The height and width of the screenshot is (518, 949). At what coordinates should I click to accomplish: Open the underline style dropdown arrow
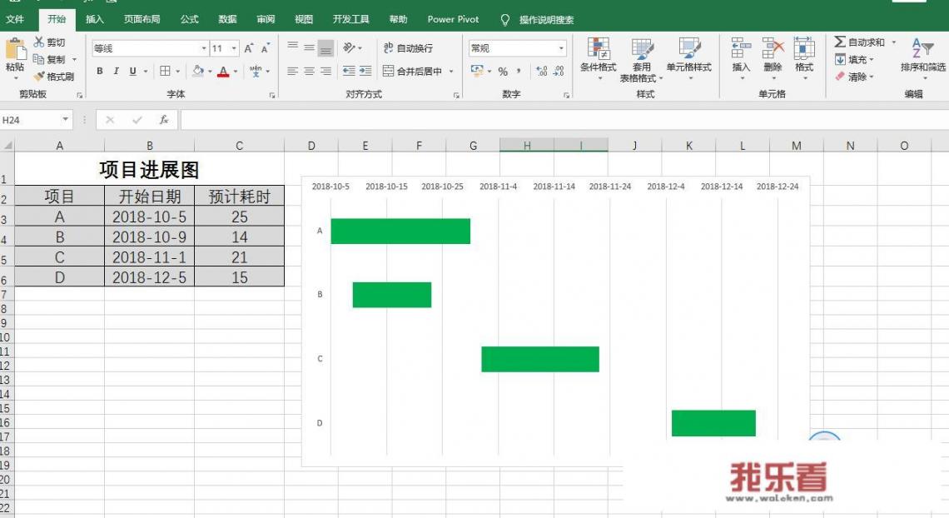coord(146,72)
